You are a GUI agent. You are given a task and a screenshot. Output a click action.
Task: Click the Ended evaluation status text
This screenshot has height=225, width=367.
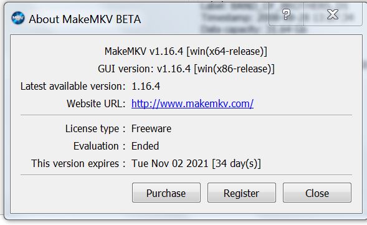coord(145,146)
